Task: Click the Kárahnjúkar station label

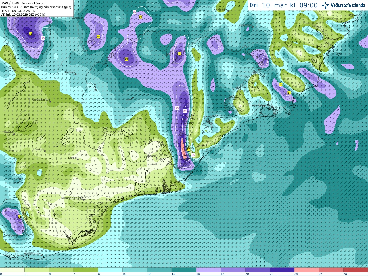Action: [x=221, y=9]
